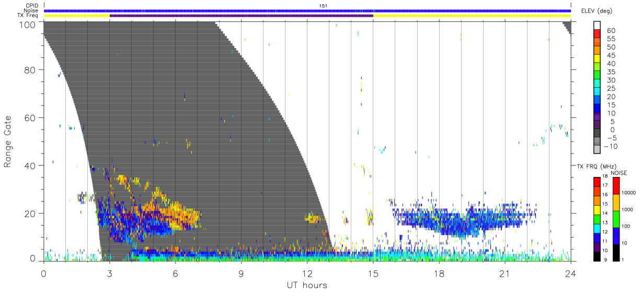Click the light gray bottom swatch of the ELEV bar

point(597,149)
